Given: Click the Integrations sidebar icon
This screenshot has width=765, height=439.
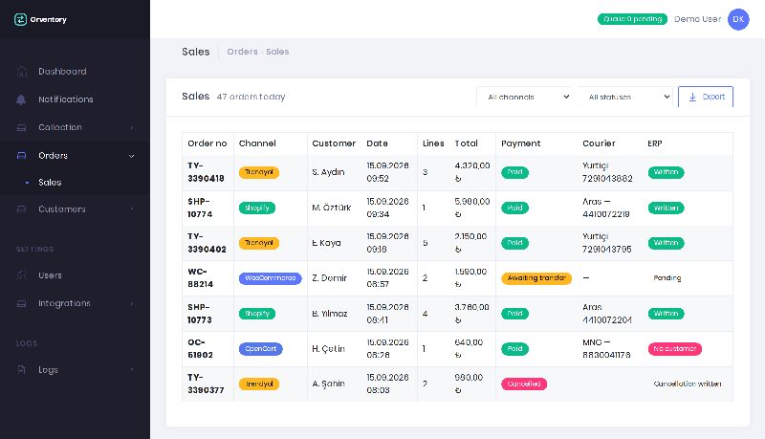Looking at the screenshot, I should [x=21, y=303].
